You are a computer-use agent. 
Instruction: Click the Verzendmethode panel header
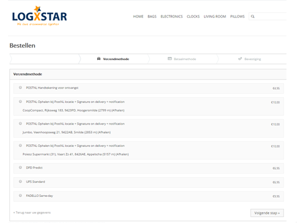[148, 74]
